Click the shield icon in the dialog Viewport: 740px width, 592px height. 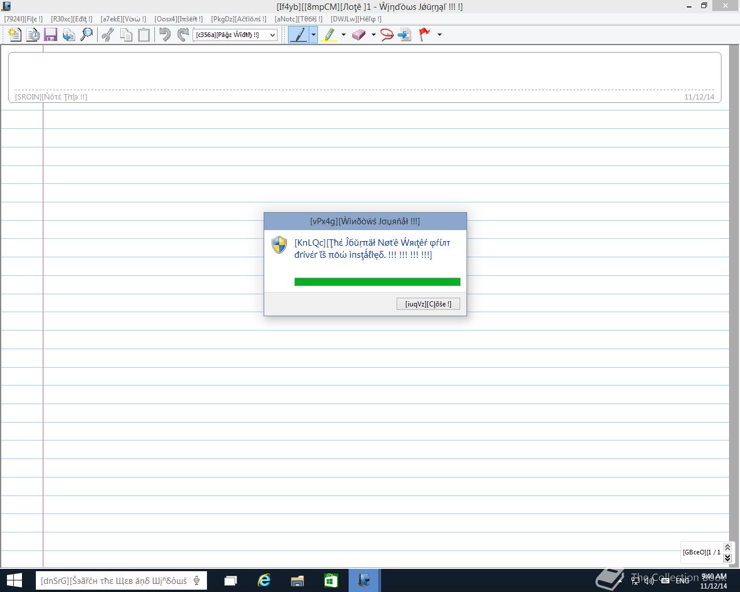tap(279, 245)
